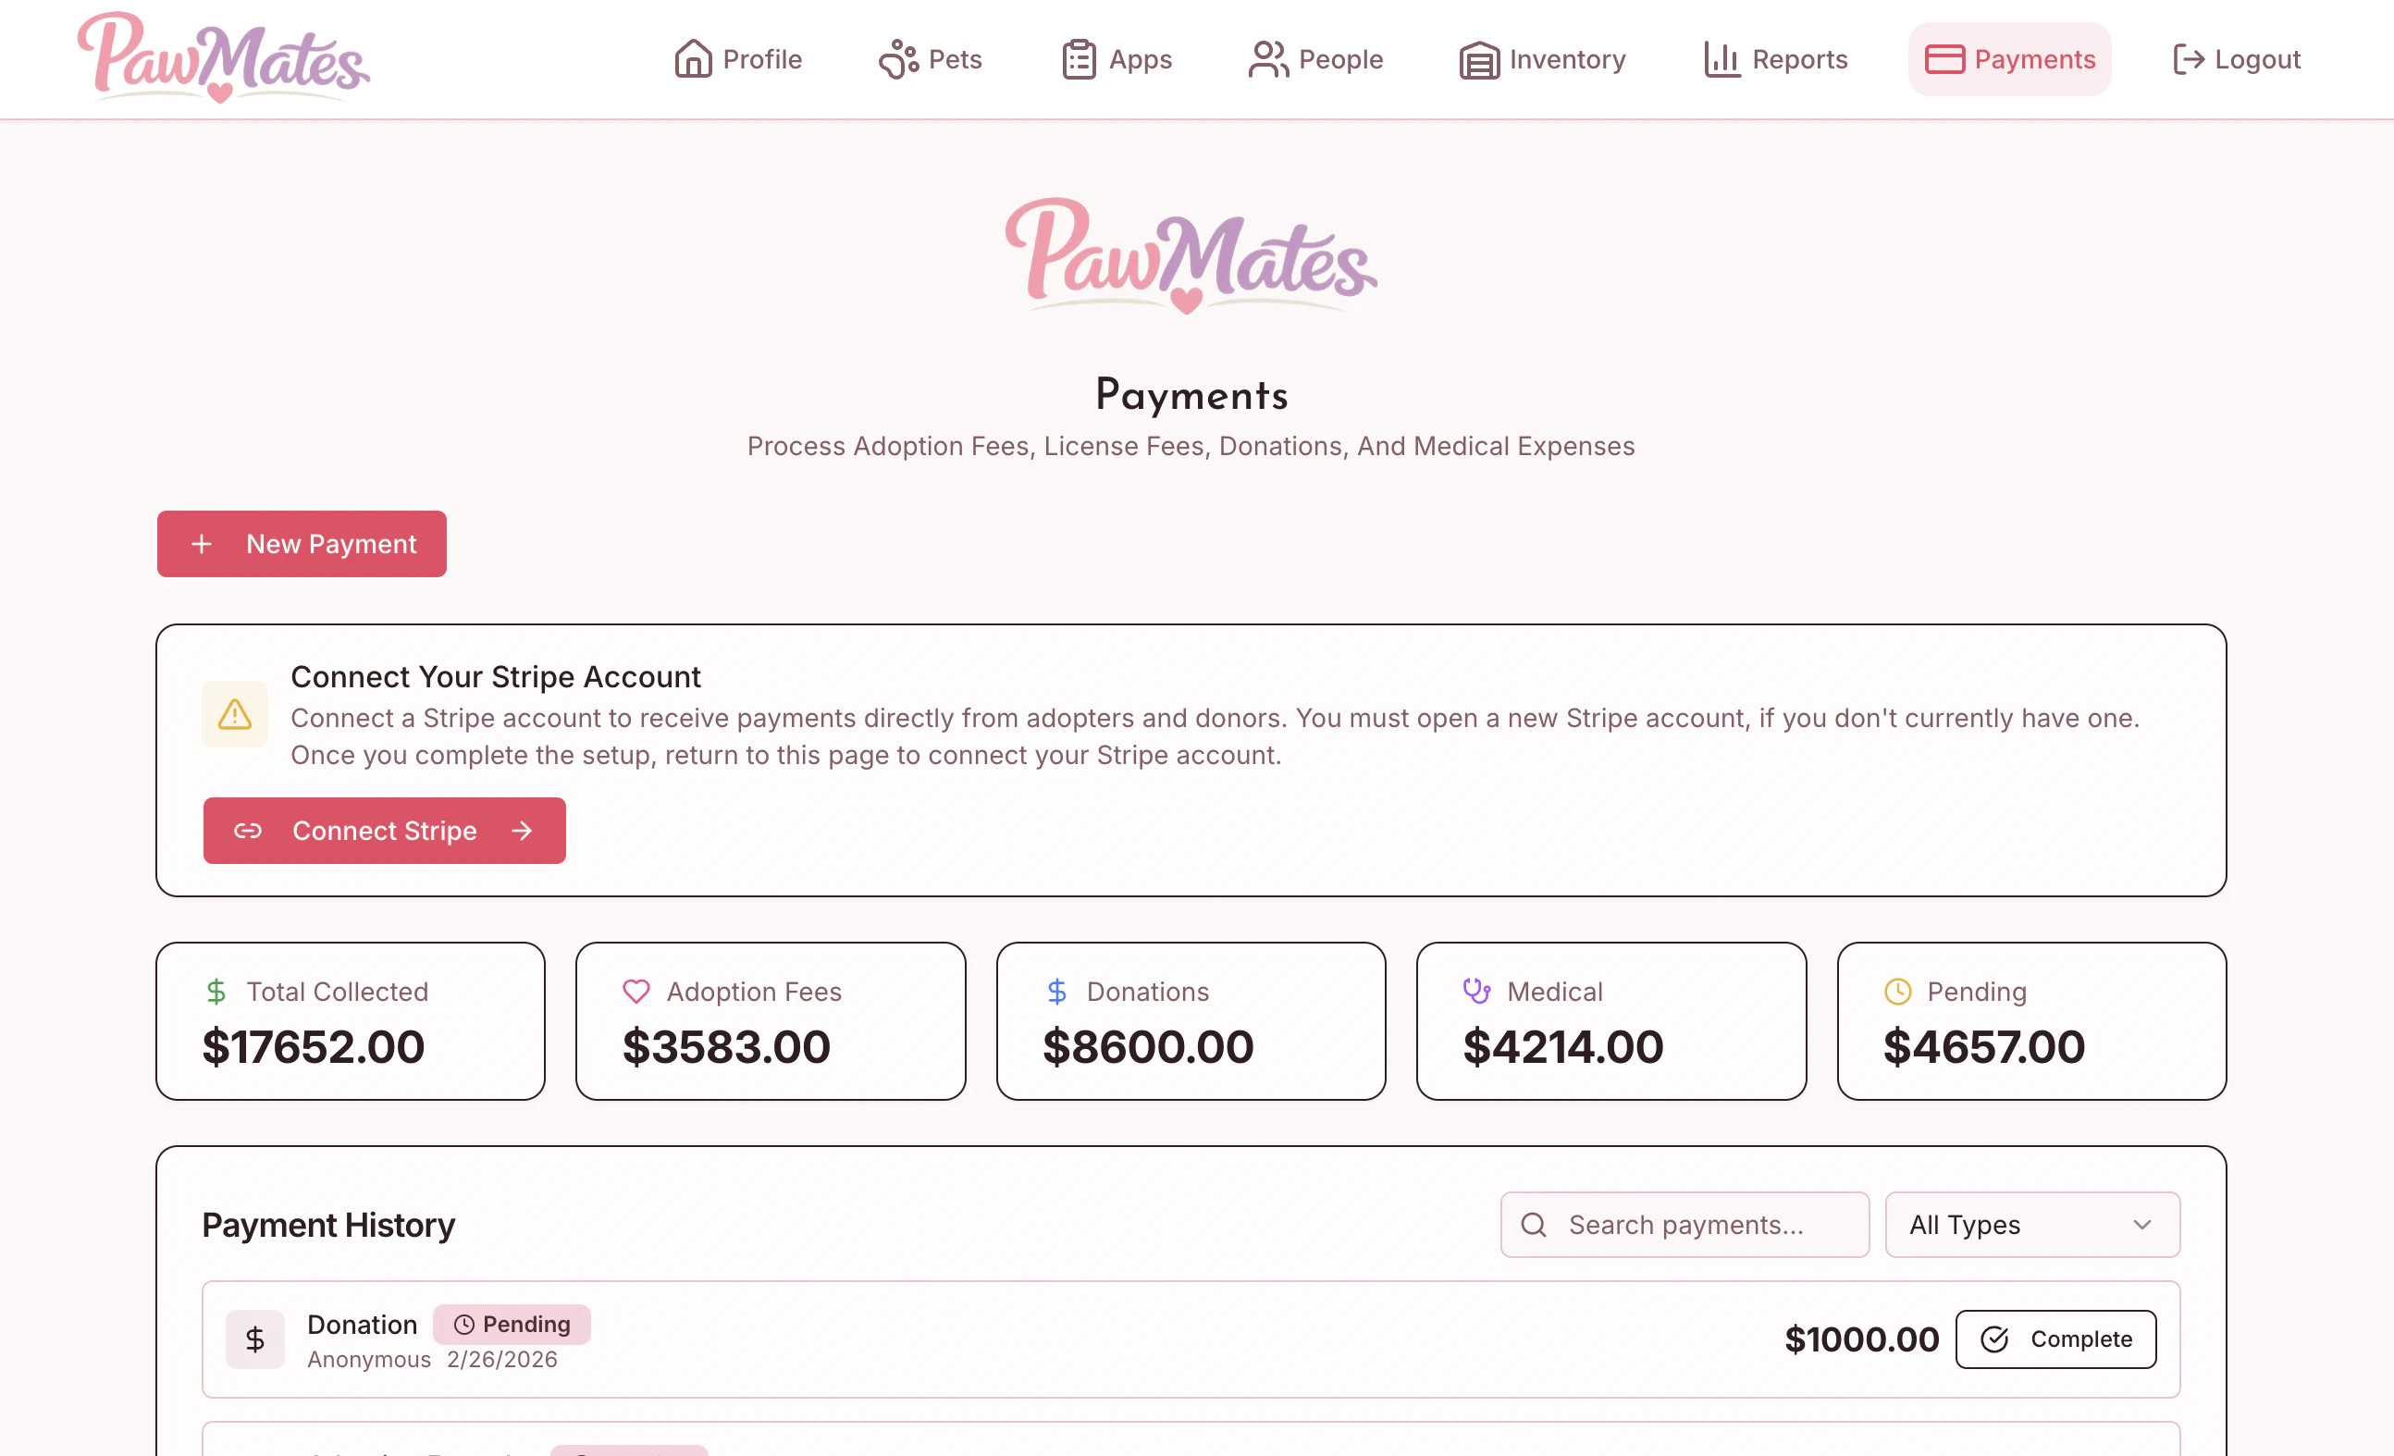Image resolution: width=2394 pixels, height=1456 pixels.
Task: Log out using the Logout link
Action: (x=2236, y=59)
